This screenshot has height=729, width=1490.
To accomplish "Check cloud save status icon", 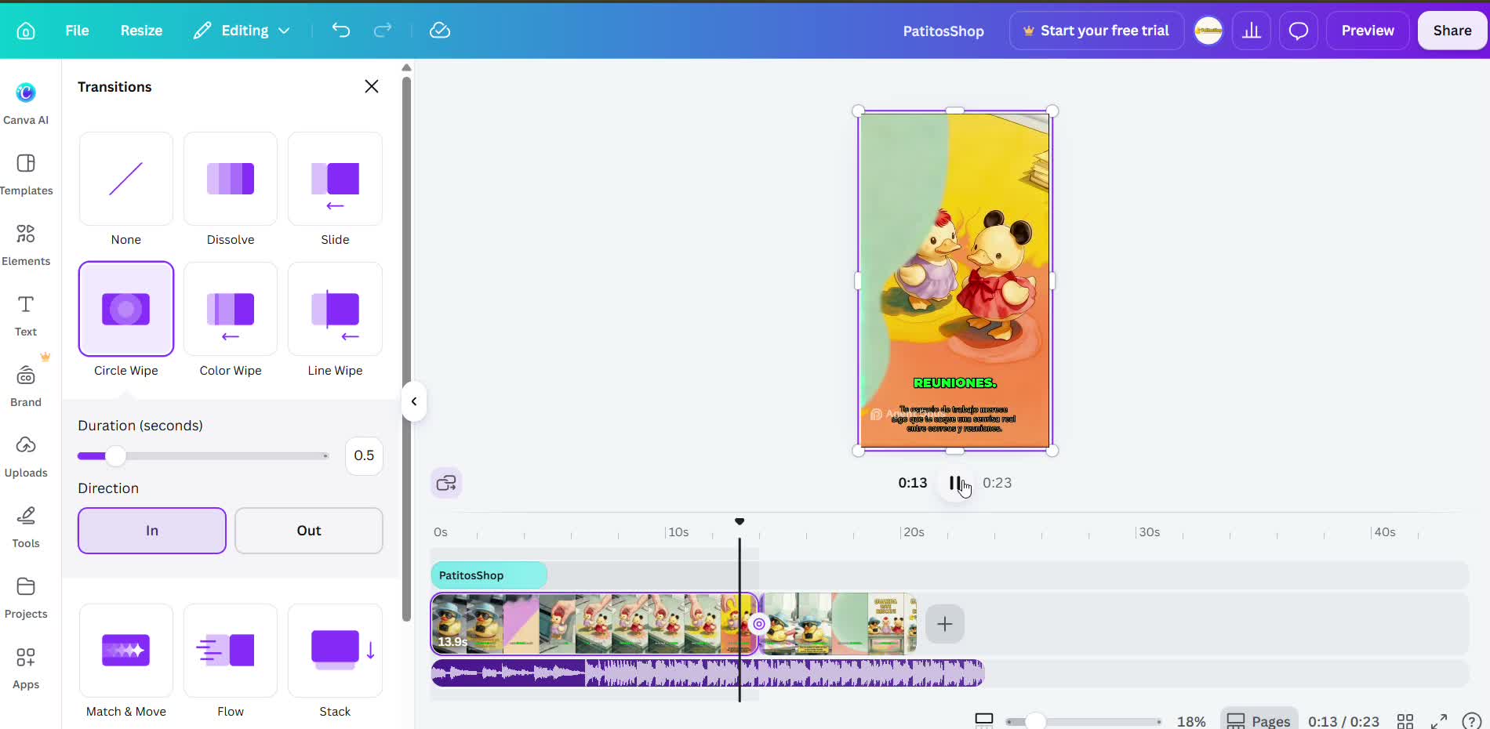I will pyautogui.click(x=440, y=31).
